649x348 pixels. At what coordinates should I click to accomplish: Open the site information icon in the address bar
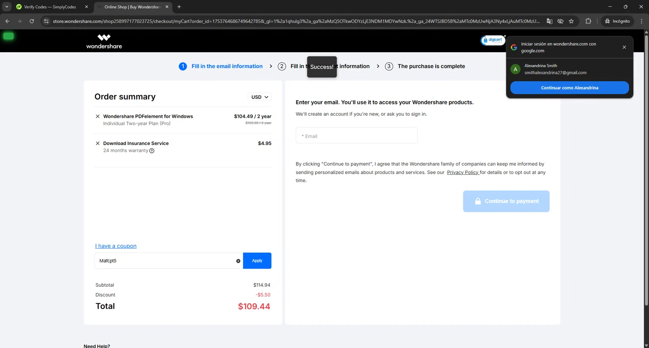[x=47, y=21]
